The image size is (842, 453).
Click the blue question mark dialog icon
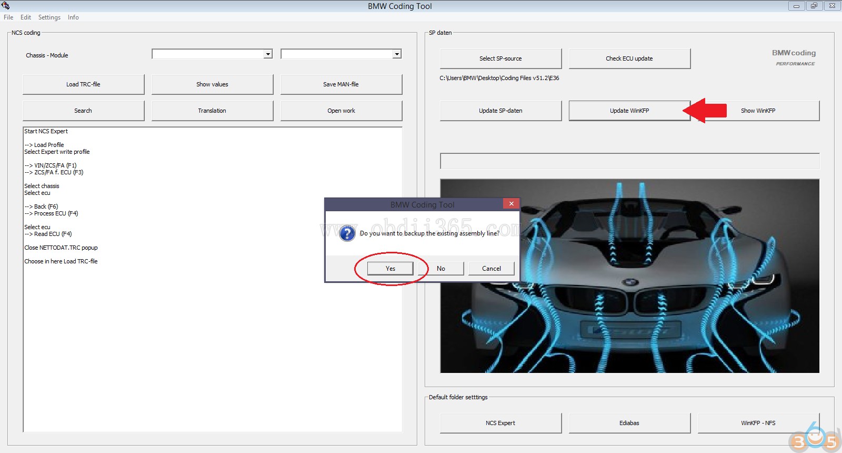click(347, 233)
